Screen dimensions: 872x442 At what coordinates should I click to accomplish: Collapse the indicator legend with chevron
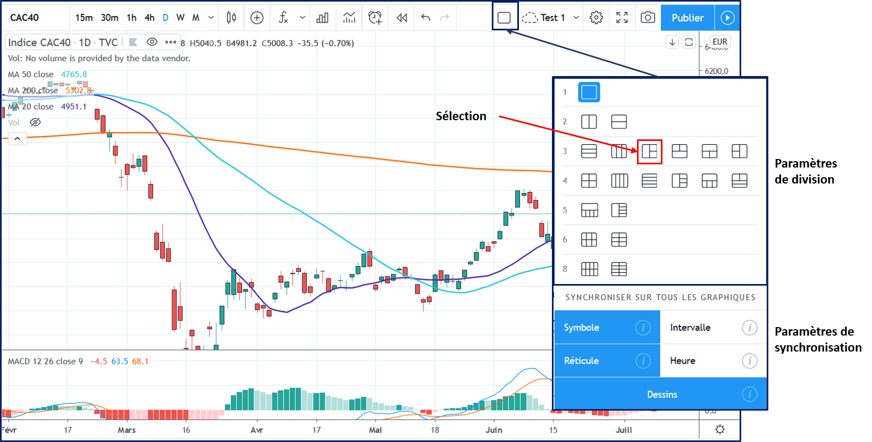(17, 139)
